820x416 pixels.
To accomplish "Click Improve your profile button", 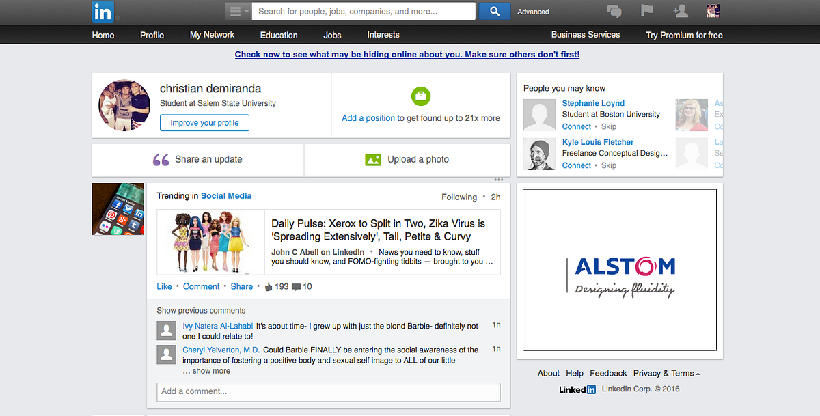I will (x=204, y=123).
